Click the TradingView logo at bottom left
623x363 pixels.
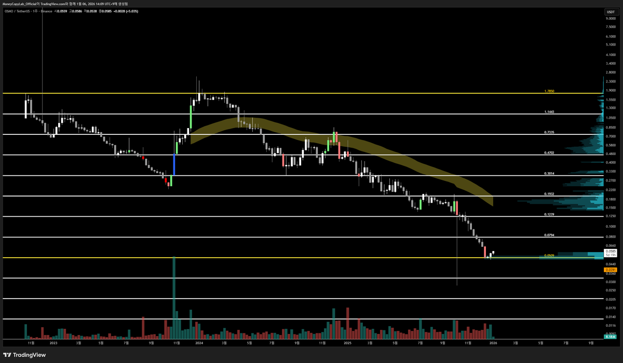[x=25, y=355]
